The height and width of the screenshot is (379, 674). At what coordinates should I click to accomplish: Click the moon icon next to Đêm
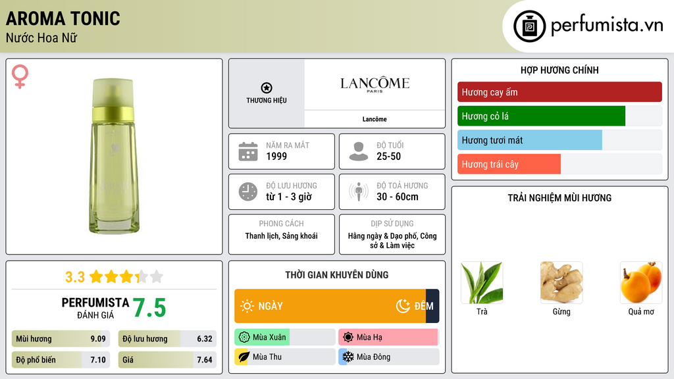pos(403,306)
